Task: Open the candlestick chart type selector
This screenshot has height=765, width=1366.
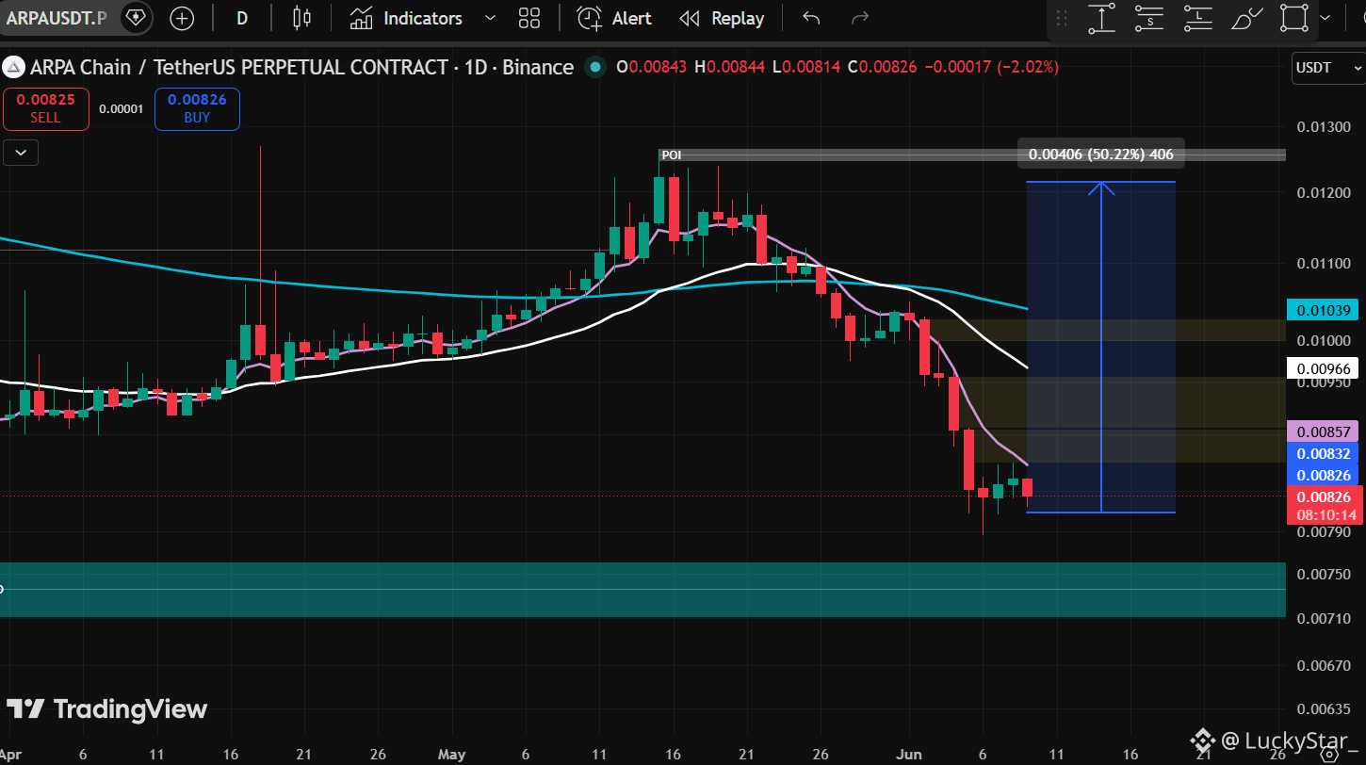Action: [x=301, y=18]
